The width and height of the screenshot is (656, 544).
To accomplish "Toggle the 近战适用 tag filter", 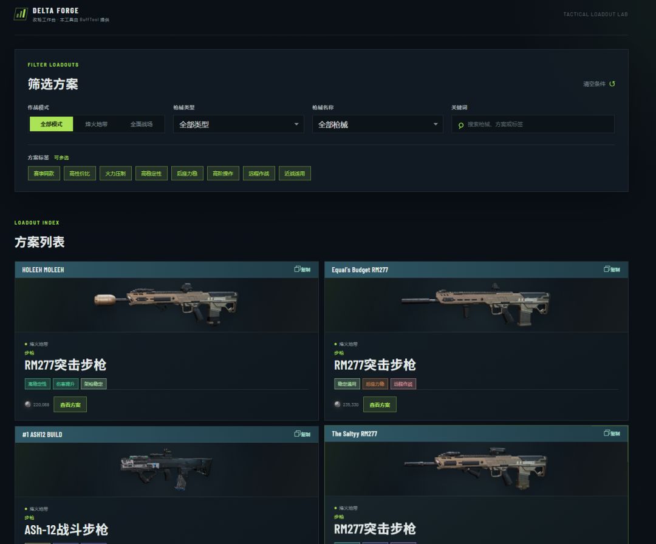I will click(x=295, y=173).
